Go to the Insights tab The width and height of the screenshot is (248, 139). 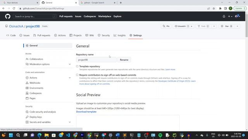120,35
